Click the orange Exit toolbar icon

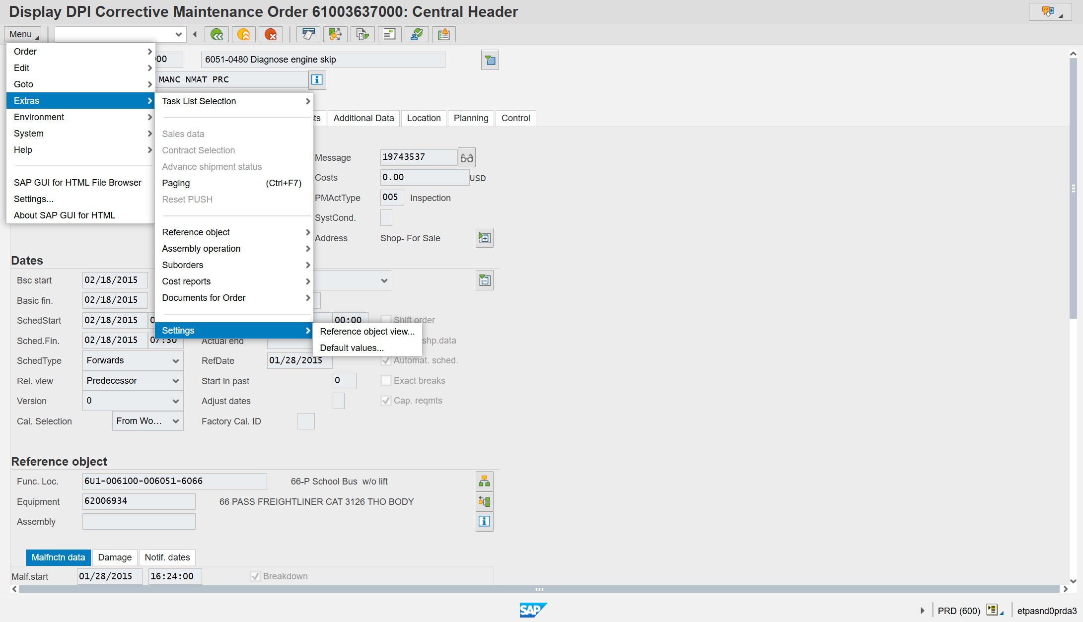point(244,34)
